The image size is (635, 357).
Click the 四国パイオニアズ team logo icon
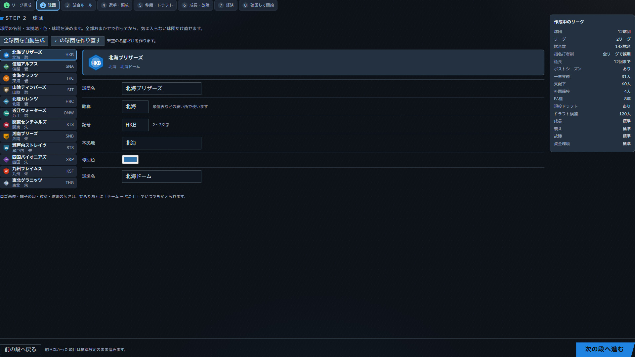click(6, 160)
